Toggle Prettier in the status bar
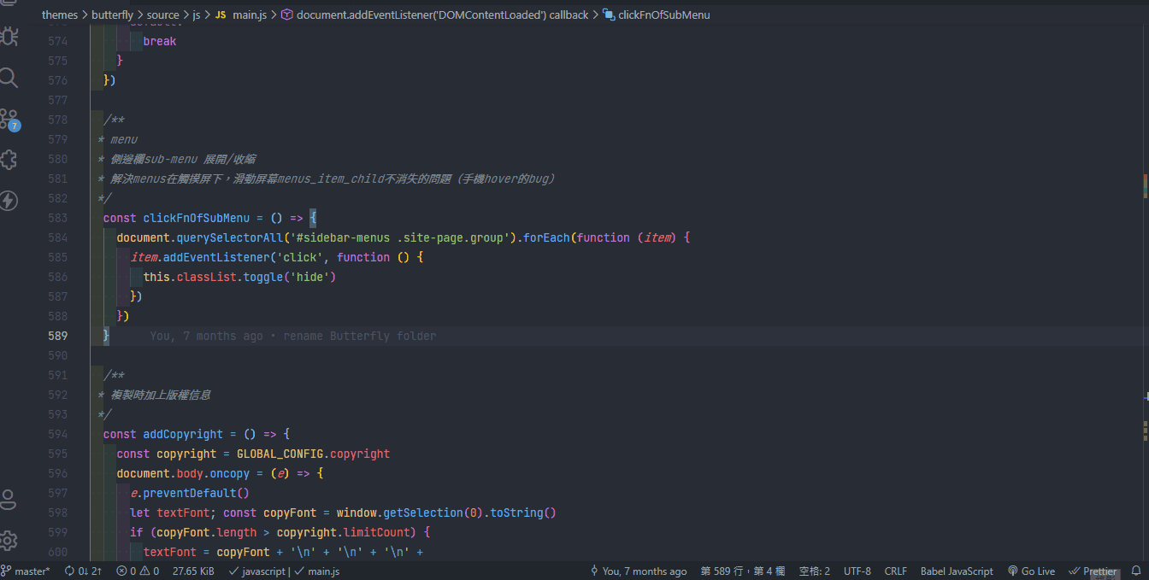Screen dimensions: 1149x580 tap(1093, 571)
